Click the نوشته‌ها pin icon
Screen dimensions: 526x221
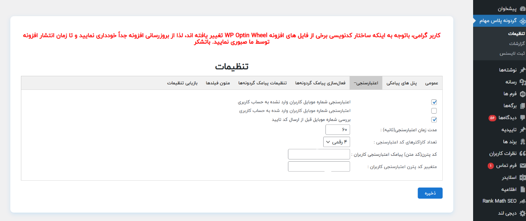pyautogui.click(x=522, y=70)
